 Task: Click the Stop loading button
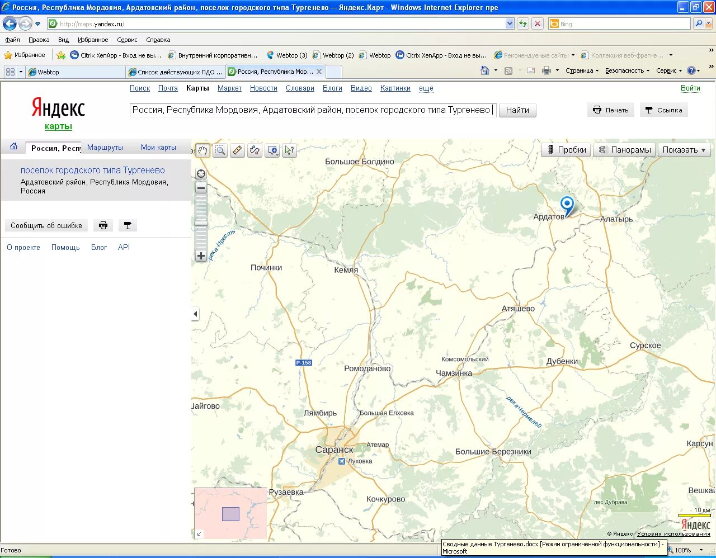(x=538, y=23)
